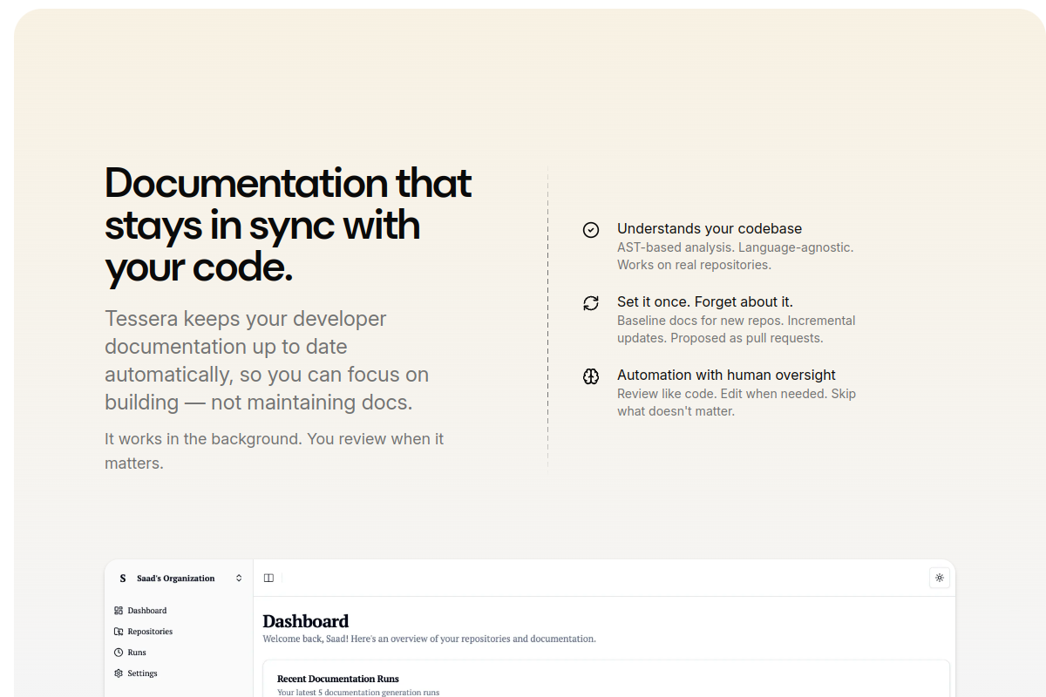
Task: Toggle light/dark theme sun button
Action: click(940, 578)
